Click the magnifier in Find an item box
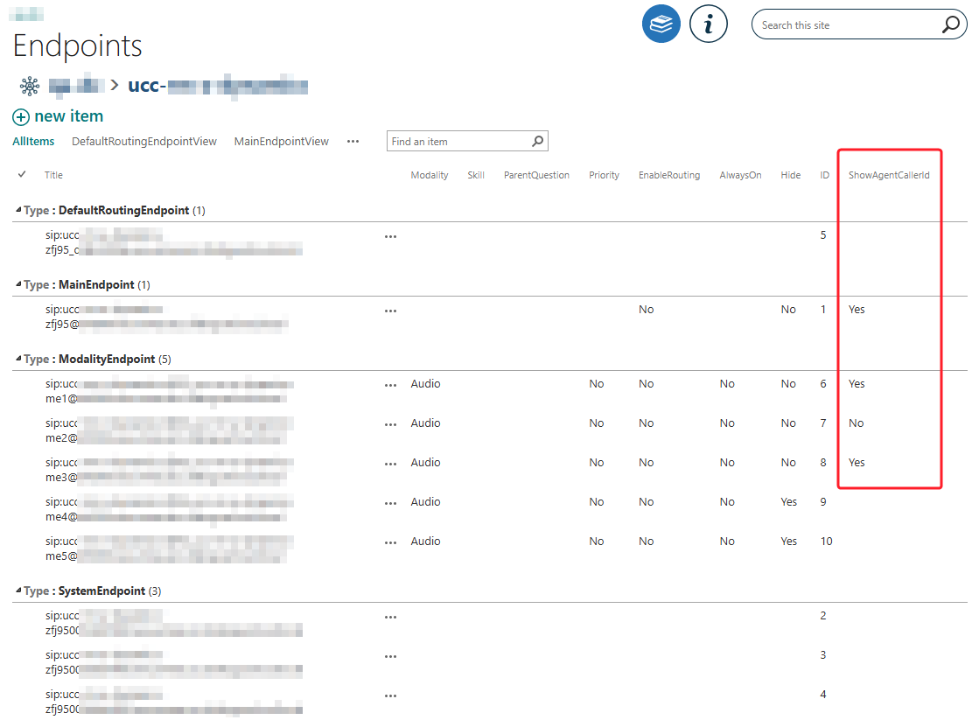 (x=537, y=141)
